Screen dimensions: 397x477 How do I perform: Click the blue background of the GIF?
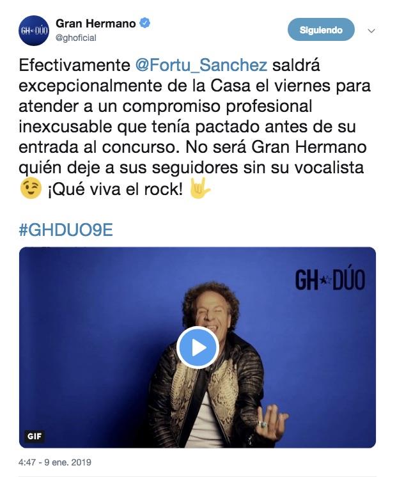[91, 334]
